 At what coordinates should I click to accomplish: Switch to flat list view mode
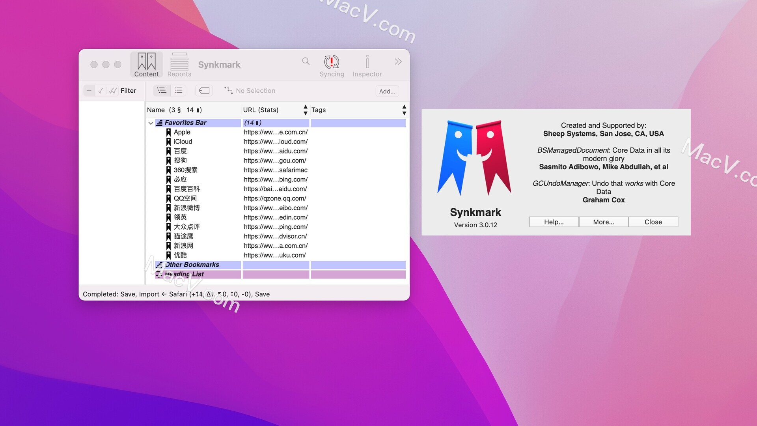(x=179, y=91)
